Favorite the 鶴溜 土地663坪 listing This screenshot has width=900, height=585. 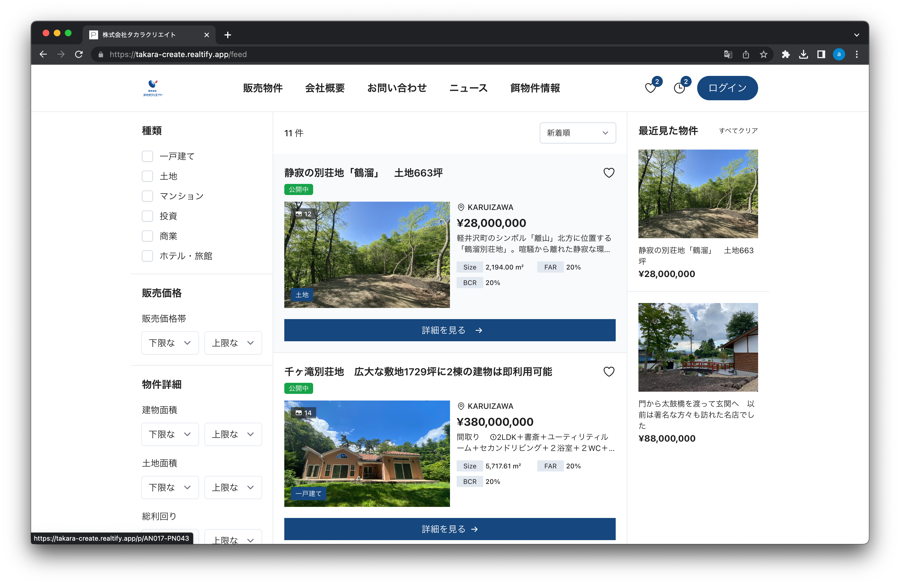pyautogui.click(x=608, y=173)
